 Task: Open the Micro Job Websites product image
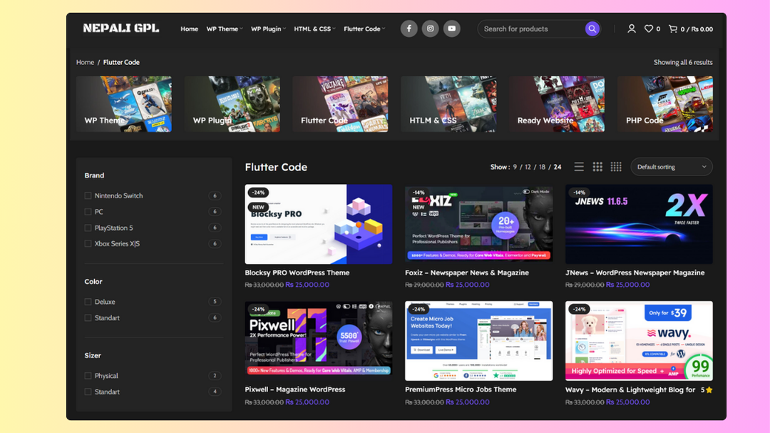pyautogui.click(x=479, y=340)
